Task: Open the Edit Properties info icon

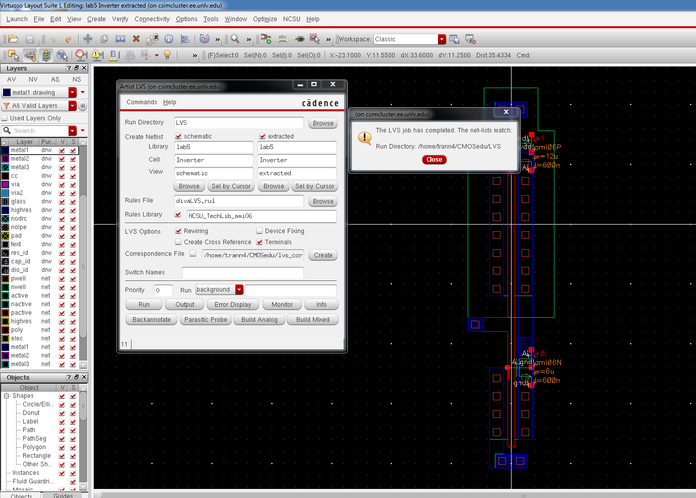Action: tap(169, 39)
